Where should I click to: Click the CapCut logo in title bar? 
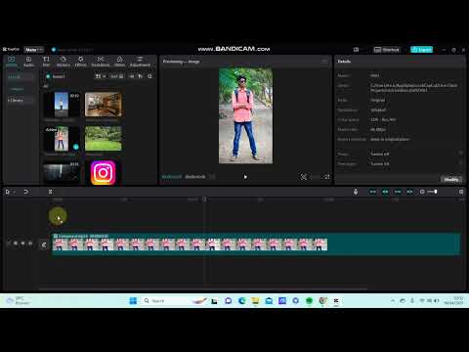(11, 49)
